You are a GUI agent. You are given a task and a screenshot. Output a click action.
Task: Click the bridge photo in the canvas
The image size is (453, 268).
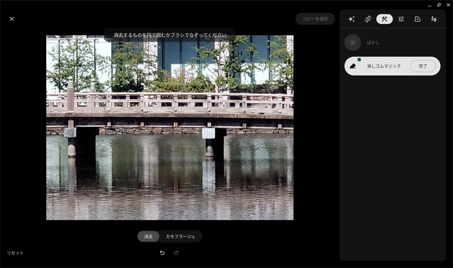170,127
